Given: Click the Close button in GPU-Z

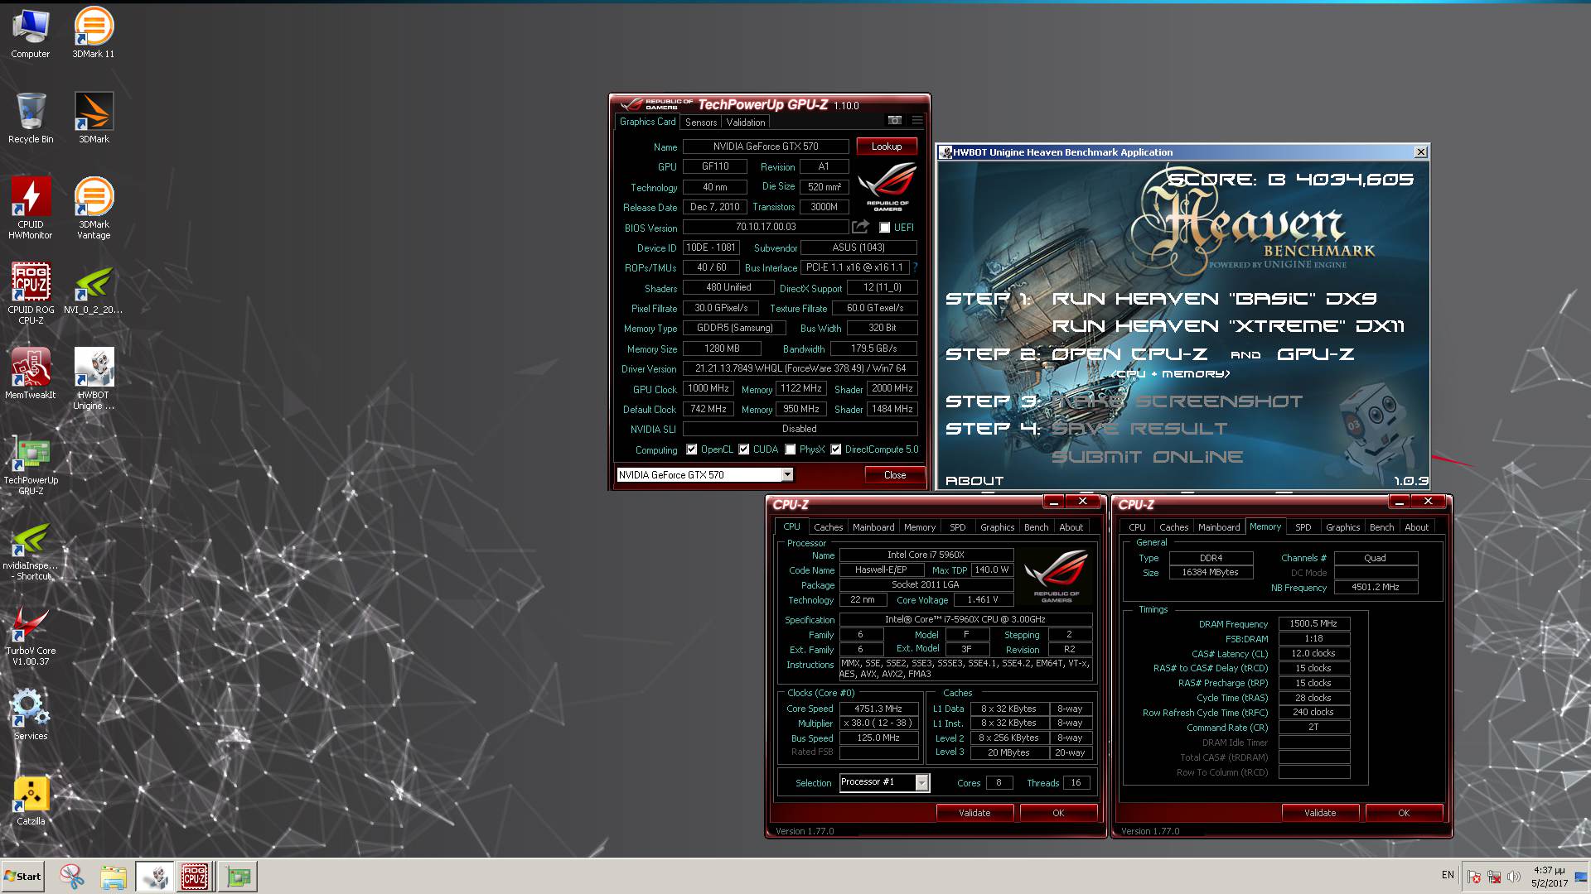Looking at the screenshot, I should 895,475.
